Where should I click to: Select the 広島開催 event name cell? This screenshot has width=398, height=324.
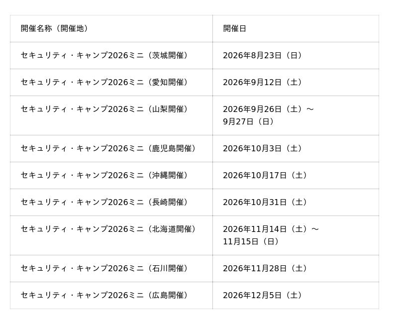click(105, 295)
